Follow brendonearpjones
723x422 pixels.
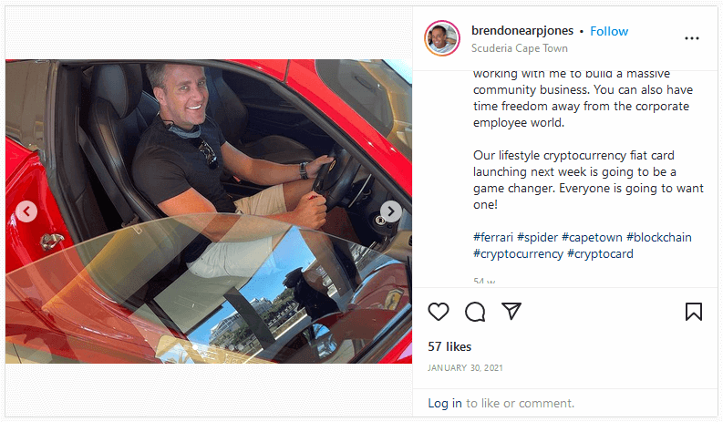point(609,31)
